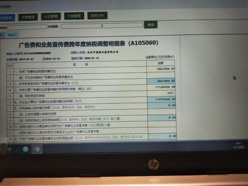Open the 个税管理 menu
Viewport: 248px width, 186px height.
(74, 16)
